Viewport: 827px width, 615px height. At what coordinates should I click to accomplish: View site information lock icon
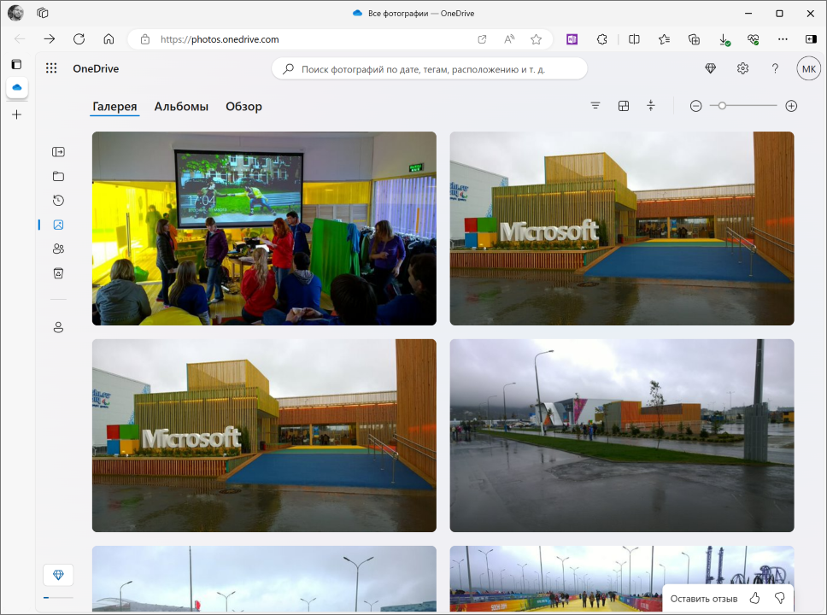[145, 39]
